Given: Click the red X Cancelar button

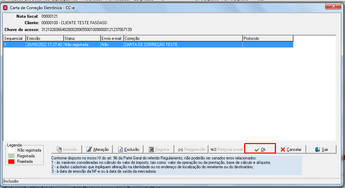Looking at the screenshot, I should pyautogui.click(x=291, y=150).
